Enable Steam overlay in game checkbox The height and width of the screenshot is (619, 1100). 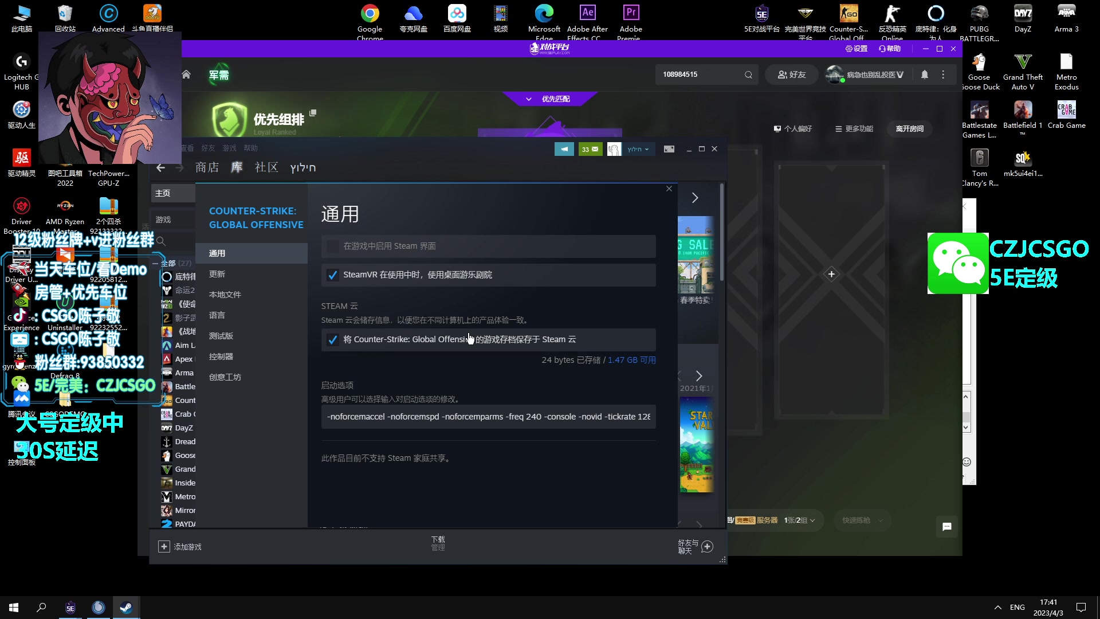coord(332,246)
